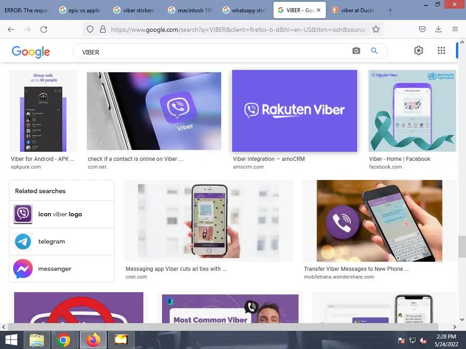Go to Google home via logo
The image size is (466, 349).
pyautogui.click(x=31, y=52)
